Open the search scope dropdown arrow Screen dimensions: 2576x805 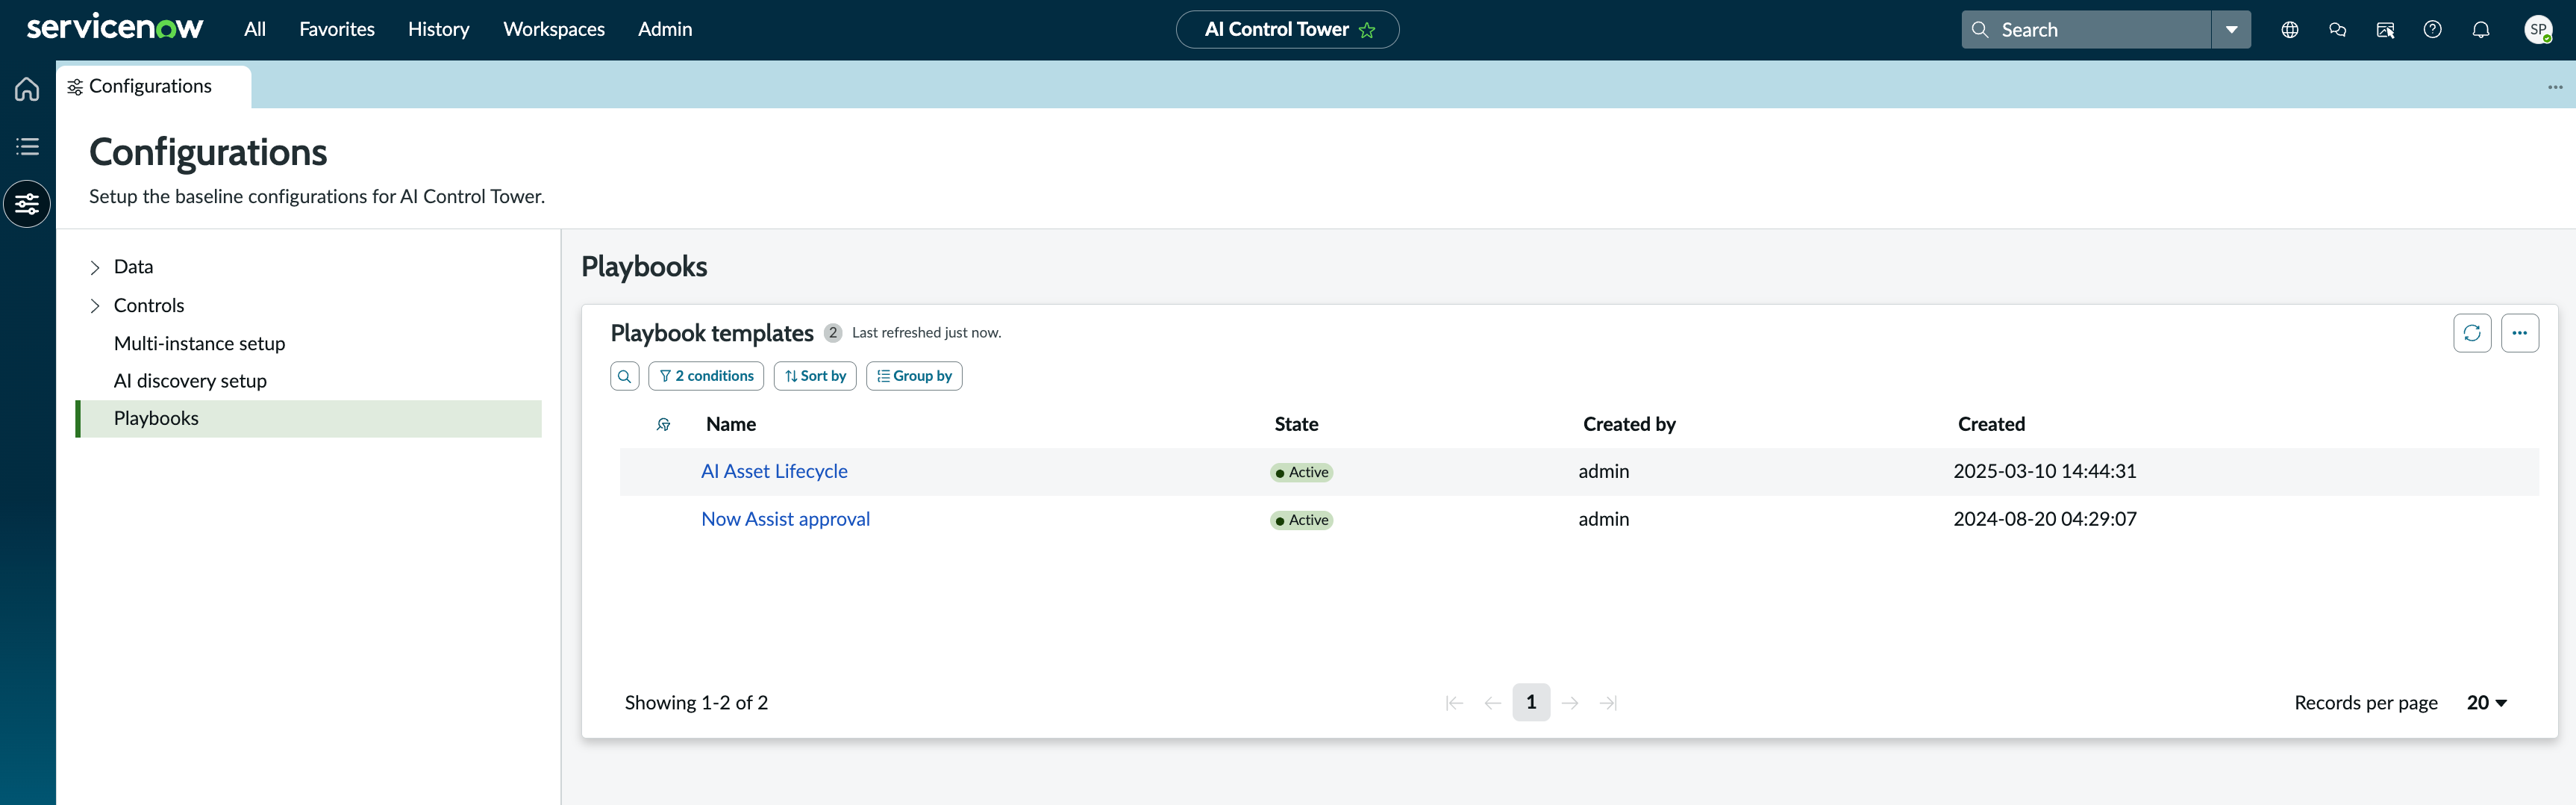tap(2231, 30)
